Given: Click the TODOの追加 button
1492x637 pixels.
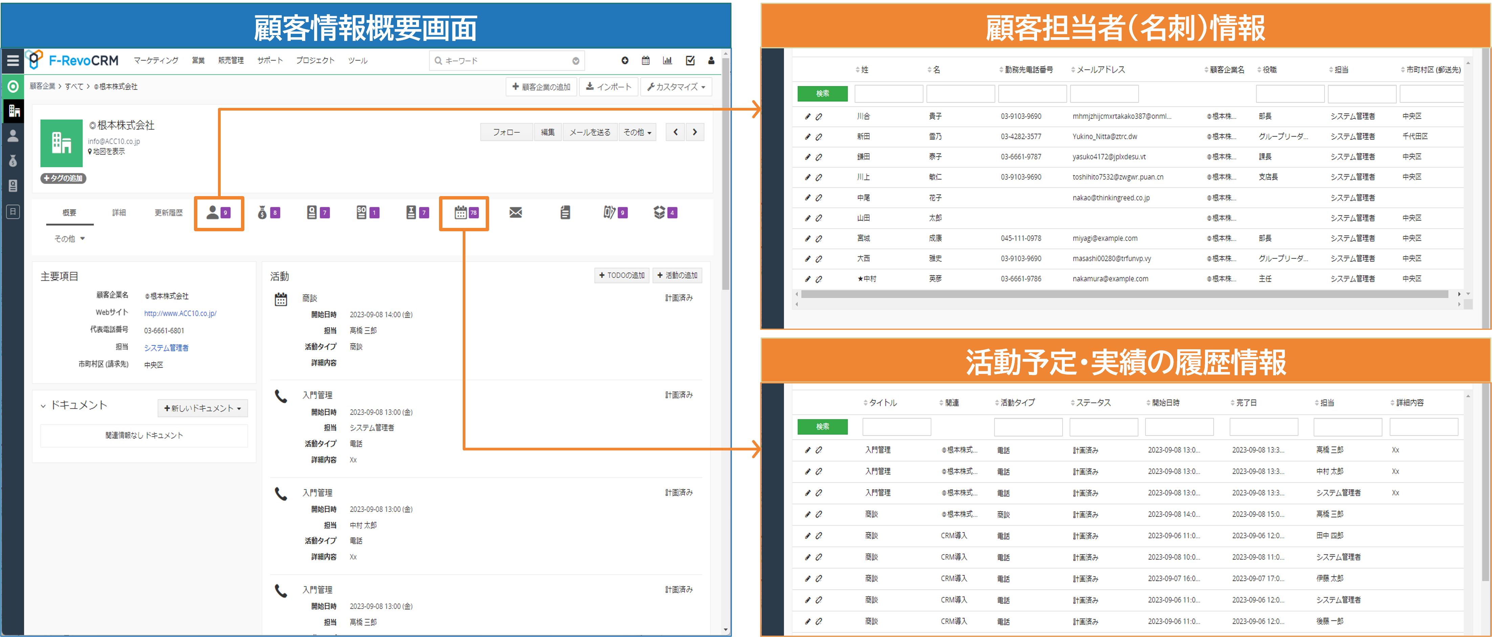Looking at the screenshot, I should [x=622, y=276].
